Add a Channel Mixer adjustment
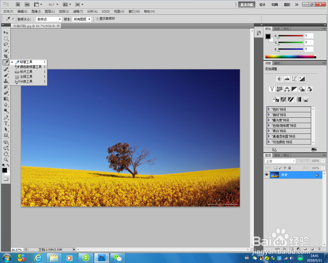The width and height of the screenshot is (328, 263). coord(309,89)
